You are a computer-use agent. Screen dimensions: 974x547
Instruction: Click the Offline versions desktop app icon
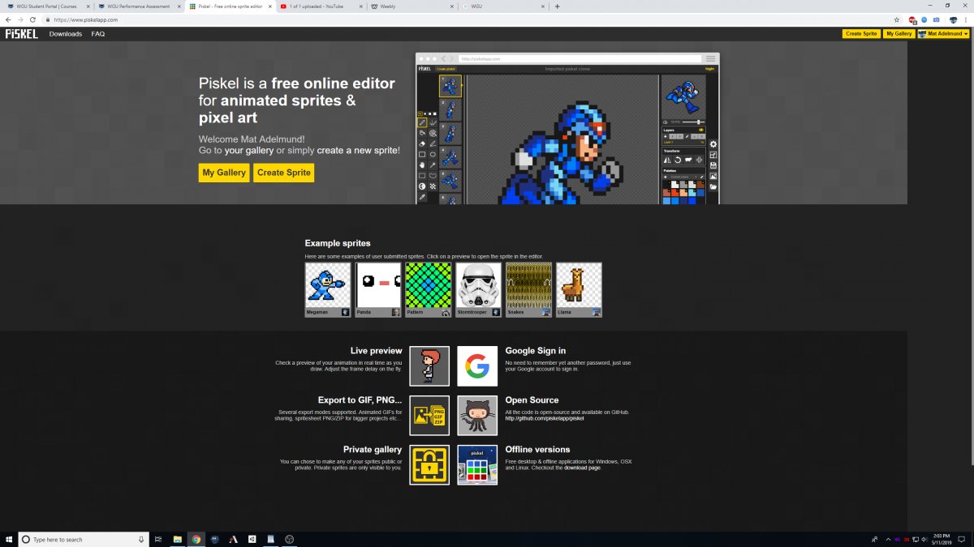[x=477, y=465]
